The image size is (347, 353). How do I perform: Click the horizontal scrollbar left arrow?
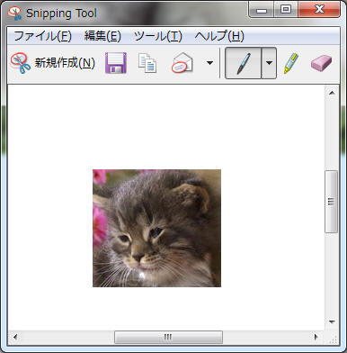15,337
